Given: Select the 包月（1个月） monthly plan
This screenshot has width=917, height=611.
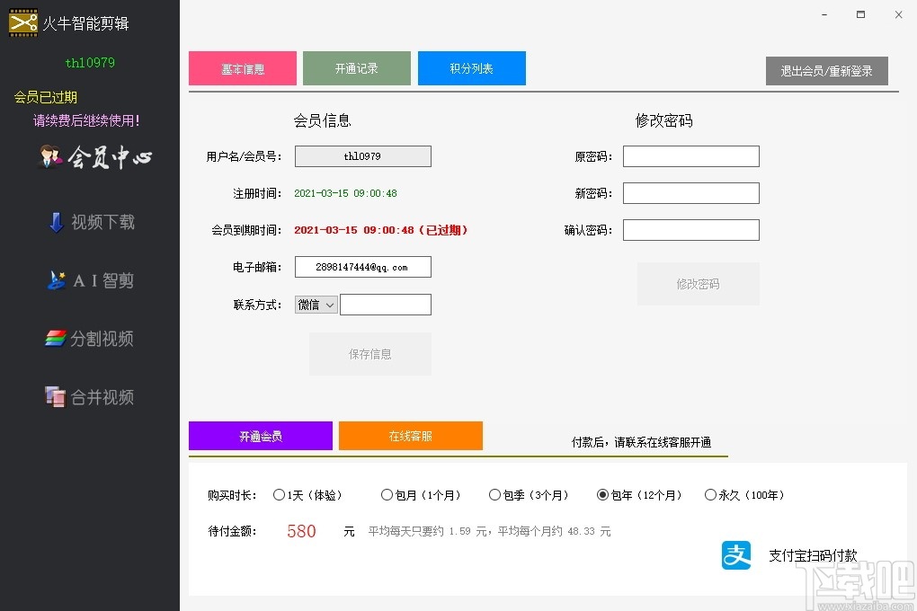Looking at the screenshot, I should point(387,494).
